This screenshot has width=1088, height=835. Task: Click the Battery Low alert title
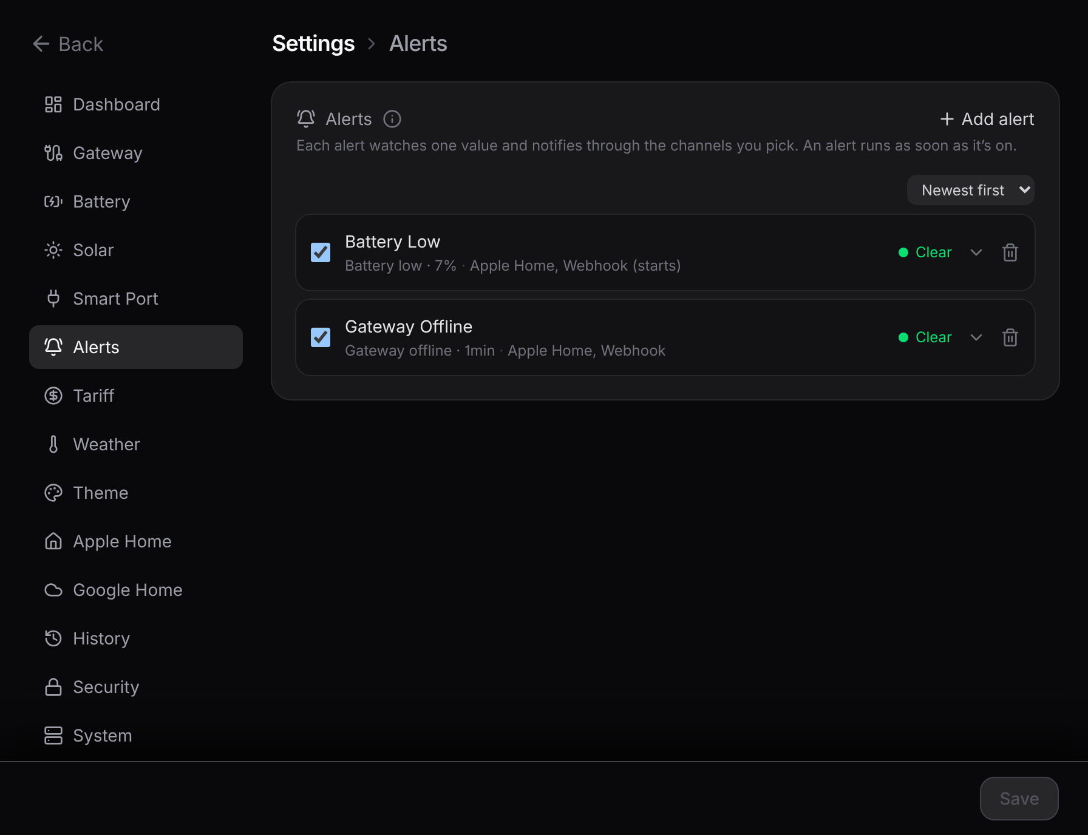coord(392,242)
